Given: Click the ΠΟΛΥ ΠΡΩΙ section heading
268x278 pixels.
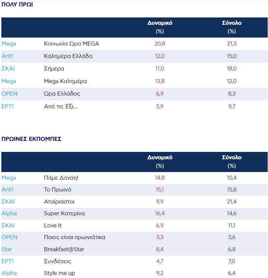Looking at the screenshot, I should pyautogui.click(x=17, y=5).
